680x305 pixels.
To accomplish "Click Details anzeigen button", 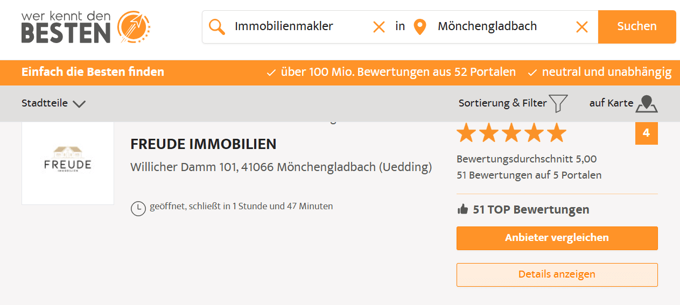I will (x=557, y=274).
